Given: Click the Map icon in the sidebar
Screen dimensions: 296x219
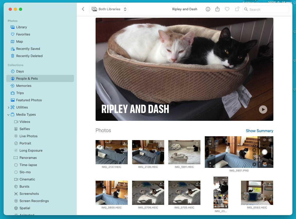Looking at the screenshot, I should (13, 42).
